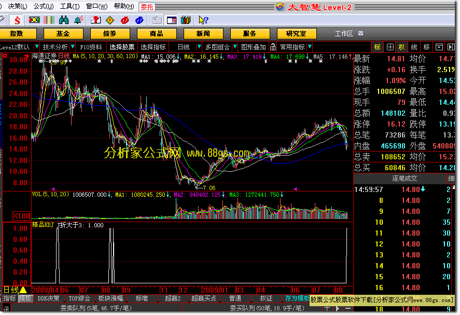Image resolution: width=460 pixels, height=315 pixels.
Task: Click the yellow diamond arrow icon
Action: click(x=110, y=20)
